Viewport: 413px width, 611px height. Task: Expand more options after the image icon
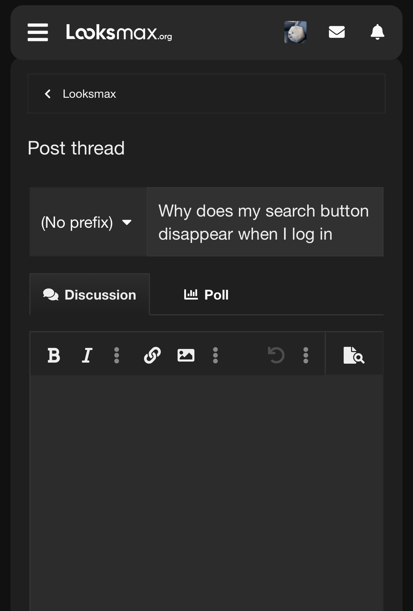click(215, 355)
